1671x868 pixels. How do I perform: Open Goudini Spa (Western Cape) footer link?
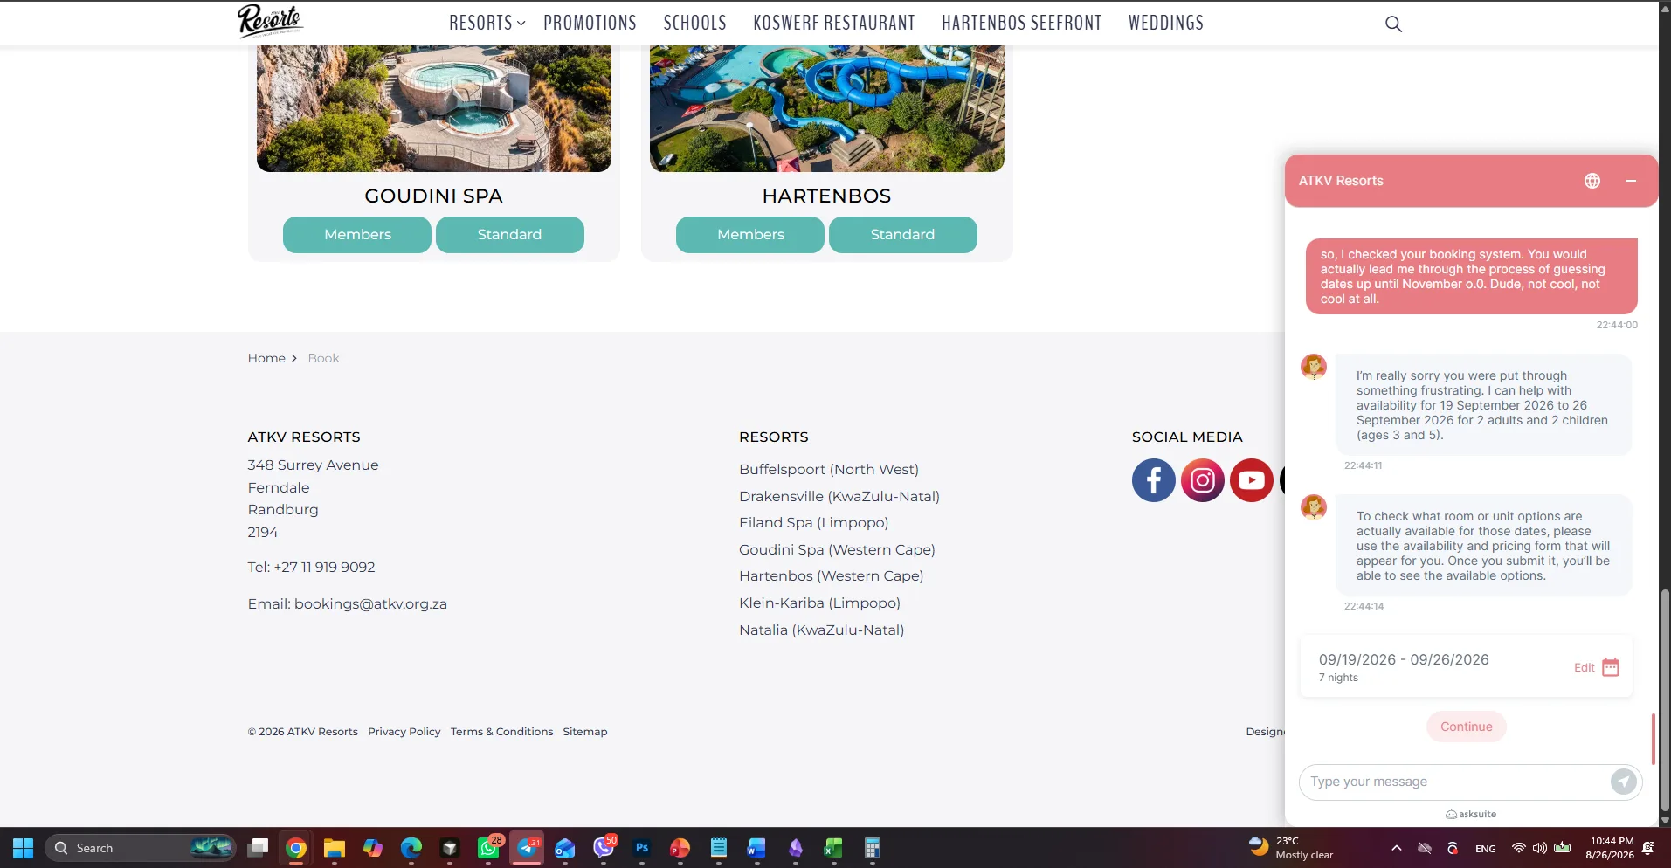(x=837, y=549)
